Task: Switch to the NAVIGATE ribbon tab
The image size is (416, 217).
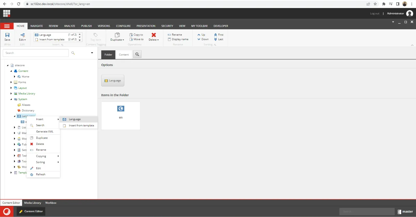Action: pos(37,26)
